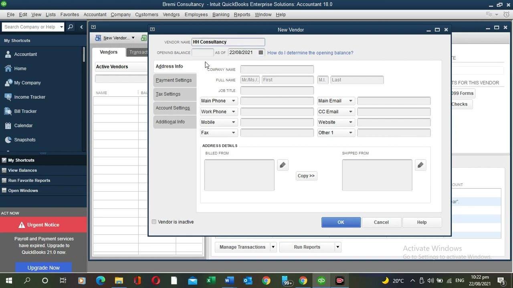Viewport: 513px width, 288px height.
Task: Open the Banking menu
Action: pos(221,14)
